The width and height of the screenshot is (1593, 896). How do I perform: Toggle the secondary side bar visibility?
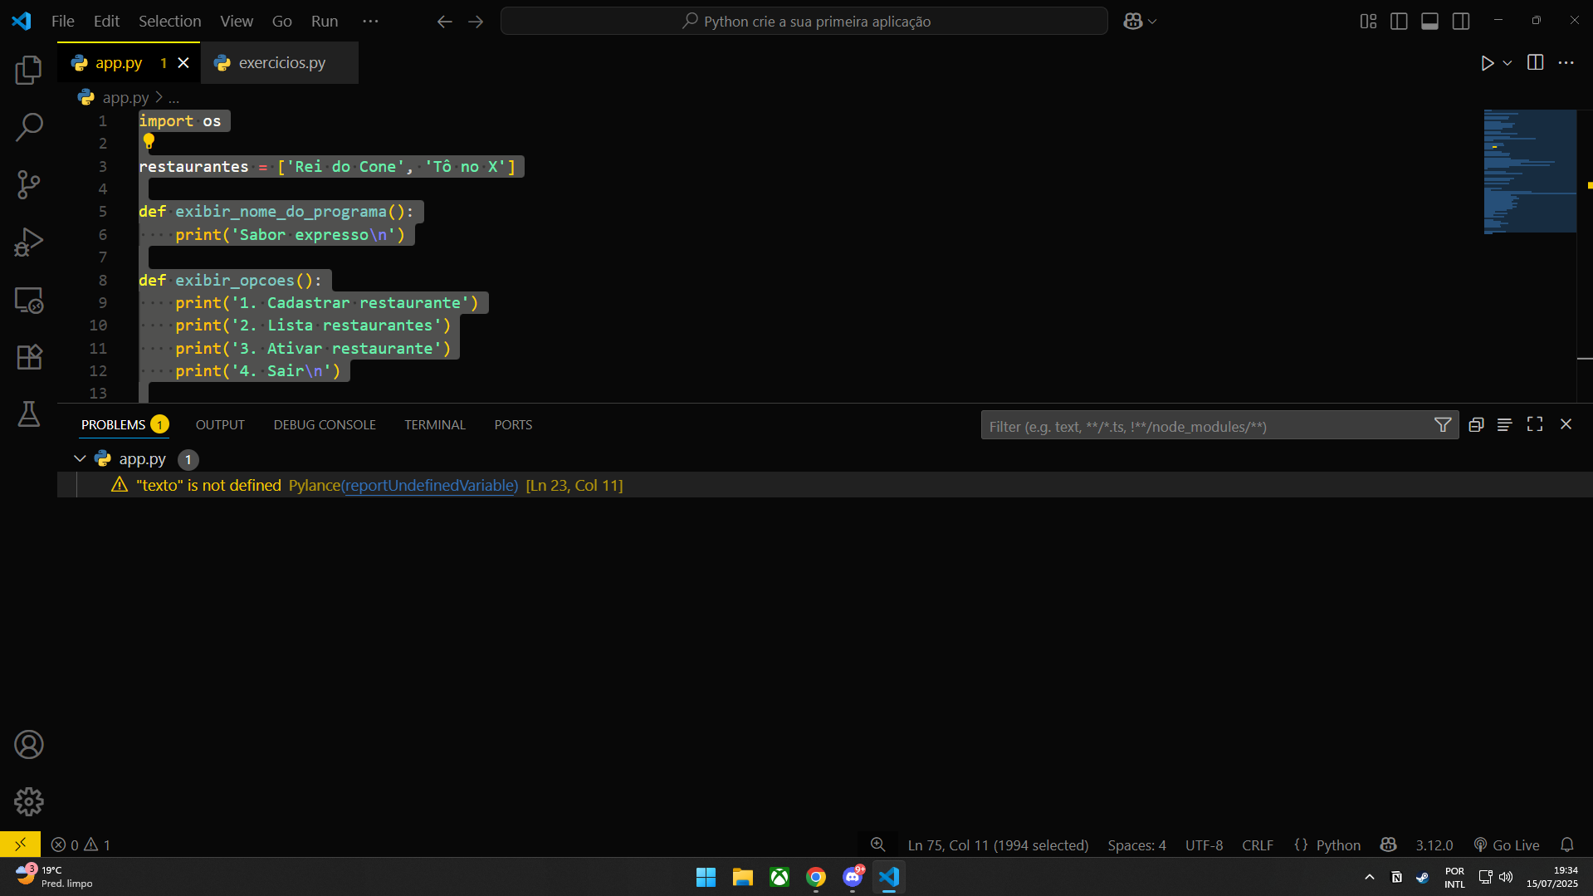(x=1461, y=21)
